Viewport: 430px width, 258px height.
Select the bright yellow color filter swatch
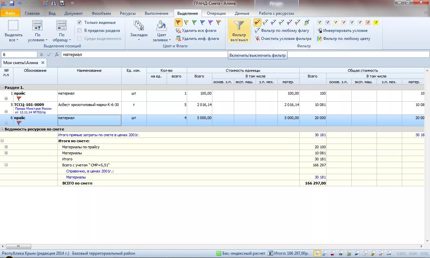click(376, 22)
